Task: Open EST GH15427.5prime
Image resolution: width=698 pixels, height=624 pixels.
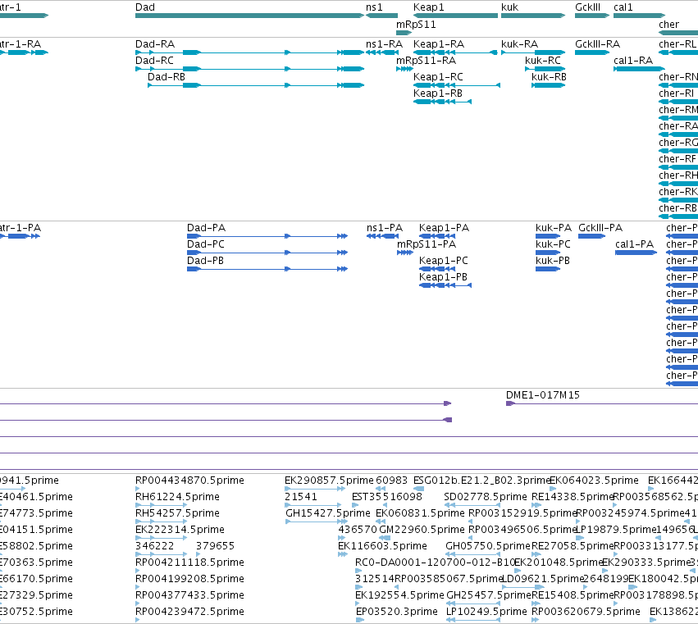Action: click(x=327, y=513)
